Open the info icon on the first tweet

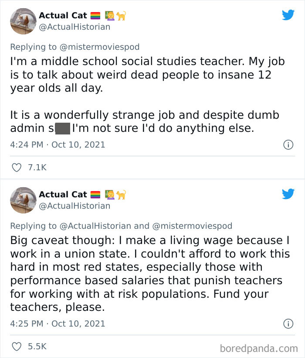tap(288, 145)
